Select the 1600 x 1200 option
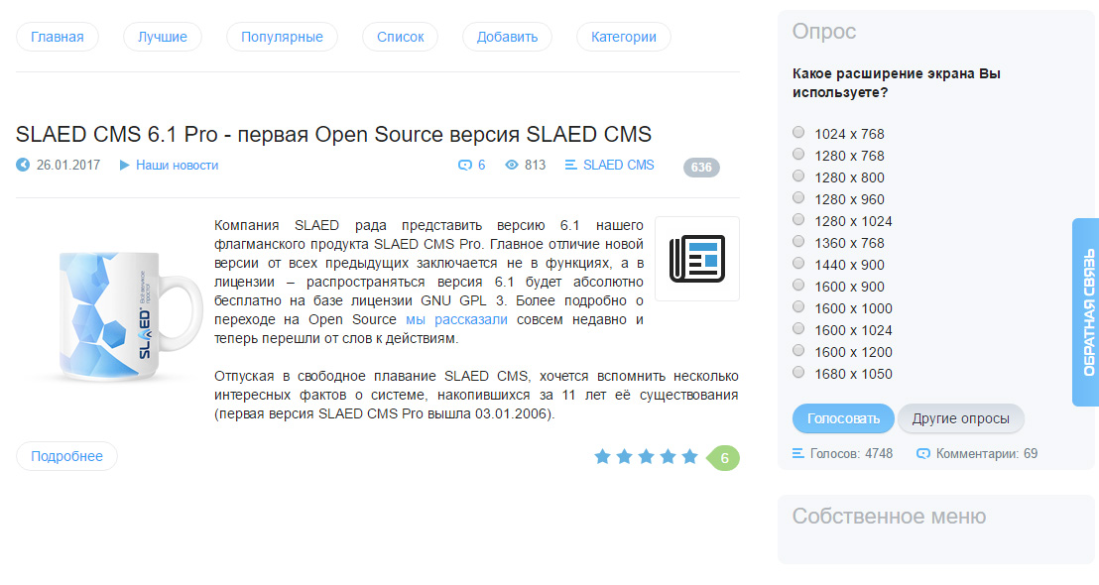The height and width of the screenshot is (585, 1099). click(x=798, y=350)
